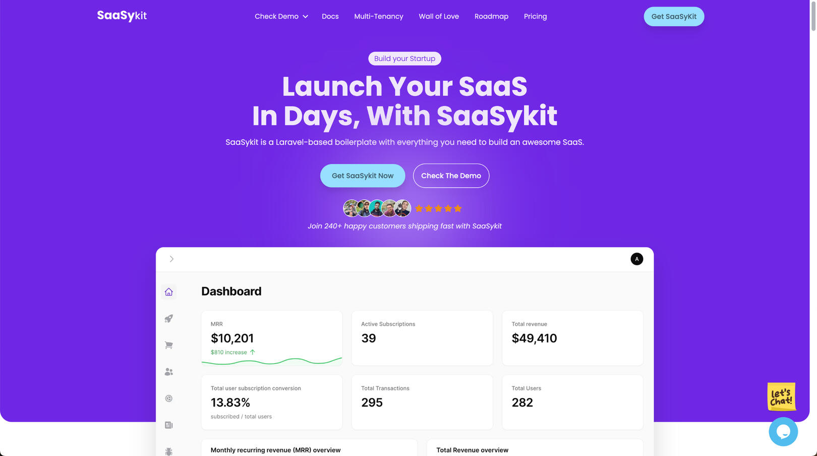Open the chat widget bubble
The height and width of the screenshot is (456, 817).
(x=783, y=432)
